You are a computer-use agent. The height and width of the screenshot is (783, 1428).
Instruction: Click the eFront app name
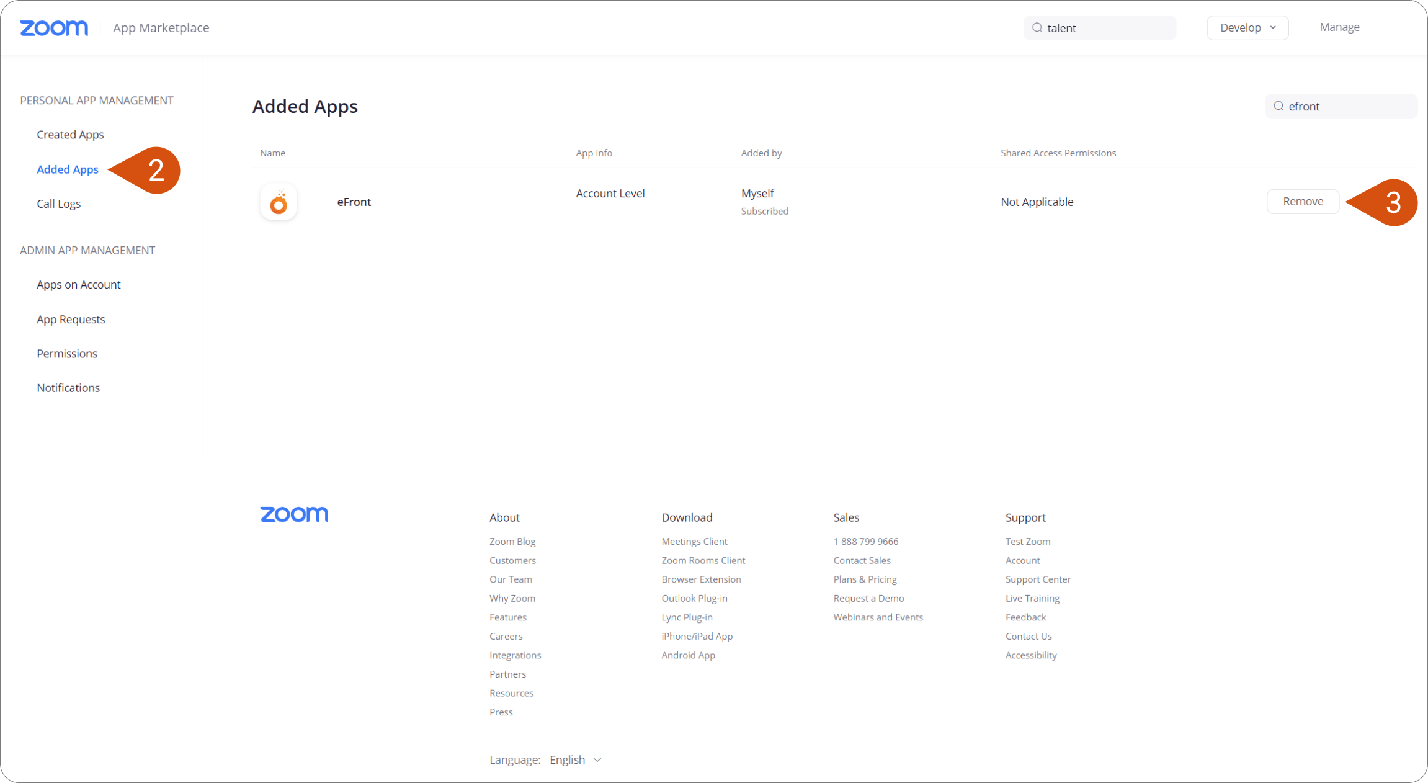(354, 202)
